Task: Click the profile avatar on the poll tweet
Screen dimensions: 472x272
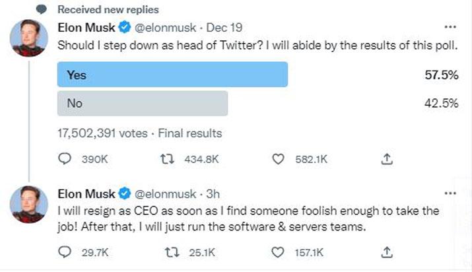Action: click(29, 38)
